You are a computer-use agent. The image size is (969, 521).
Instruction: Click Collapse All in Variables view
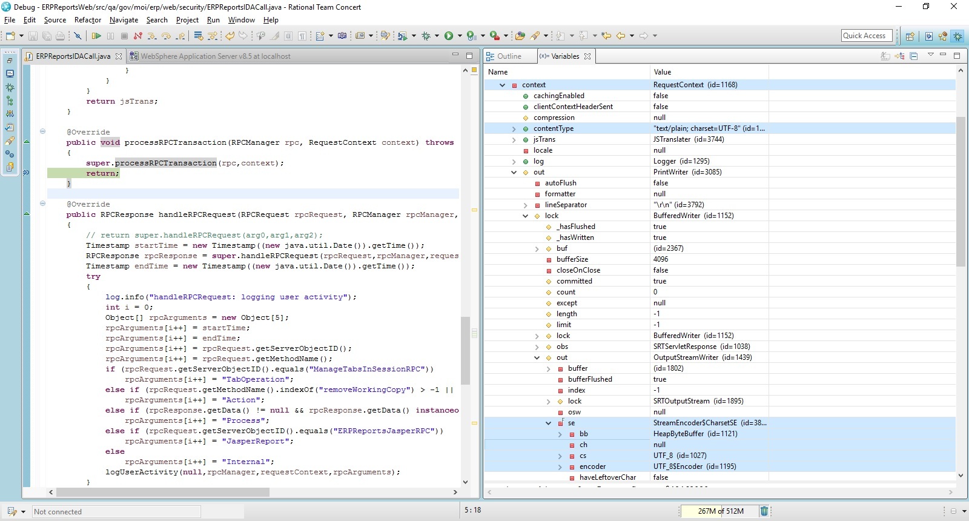coord(914,56)
